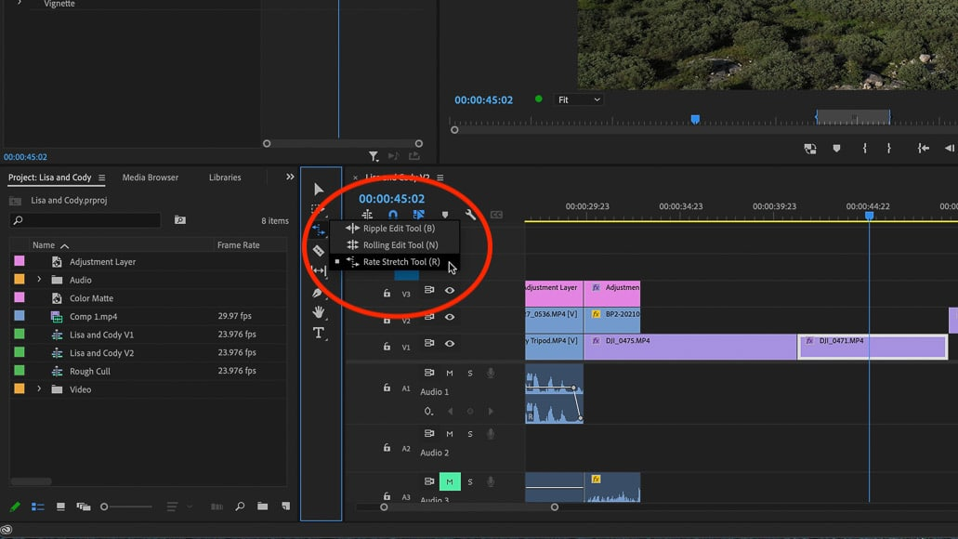Switch to Libraries tab
This screenshot has height=539, width=958.
(225, 177)
